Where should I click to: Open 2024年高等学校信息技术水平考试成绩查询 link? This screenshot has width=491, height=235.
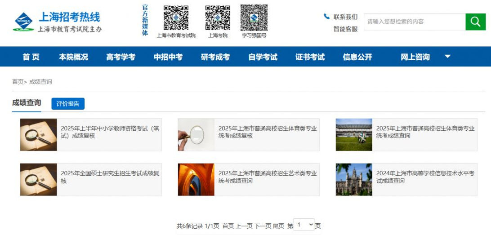[425, 177]
